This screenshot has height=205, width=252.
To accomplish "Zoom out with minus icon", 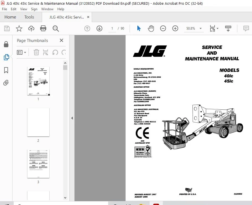I will tap(163, 28).
